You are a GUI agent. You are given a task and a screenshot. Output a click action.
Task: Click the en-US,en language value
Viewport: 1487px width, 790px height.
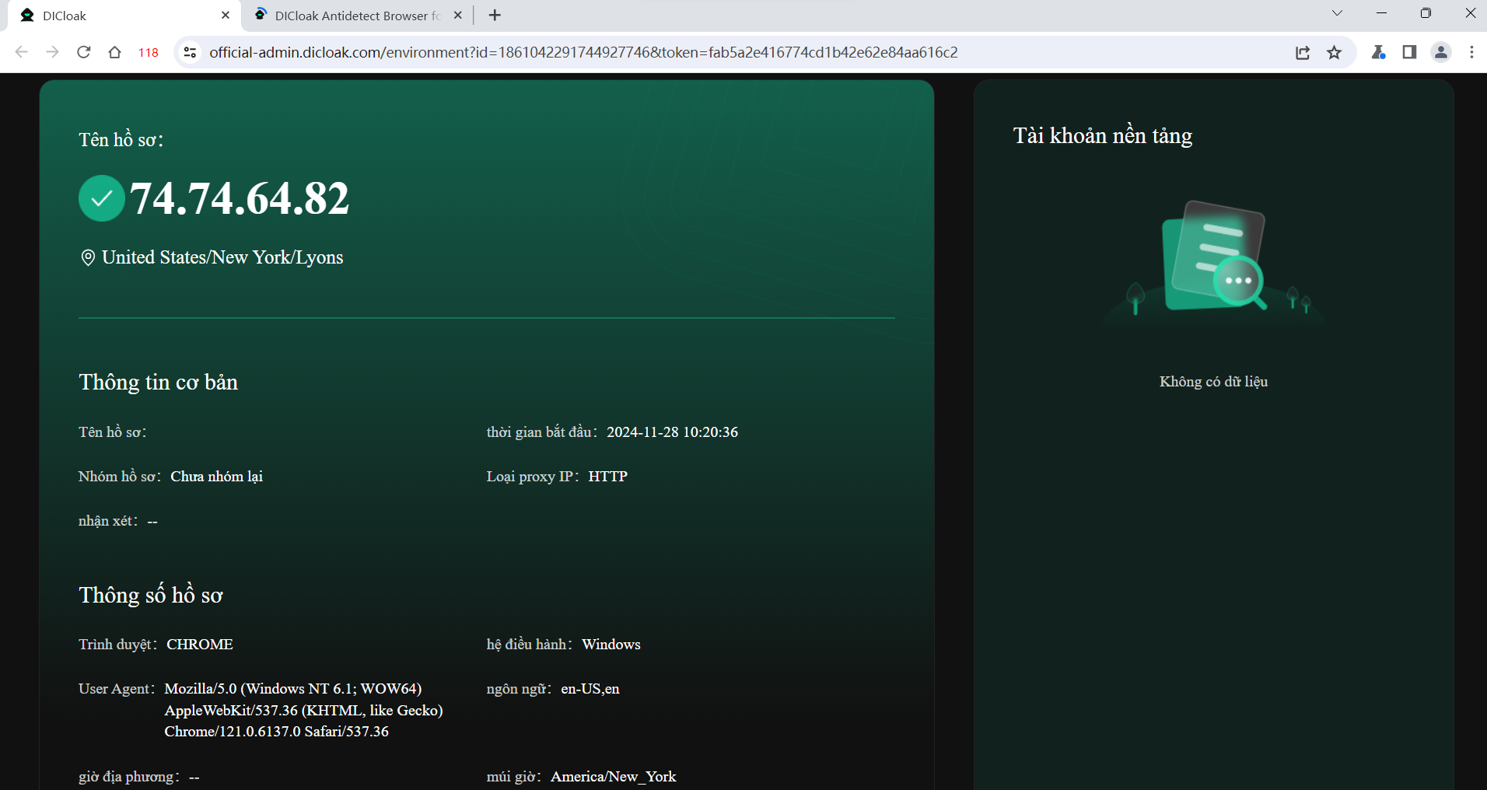point(590,689)
